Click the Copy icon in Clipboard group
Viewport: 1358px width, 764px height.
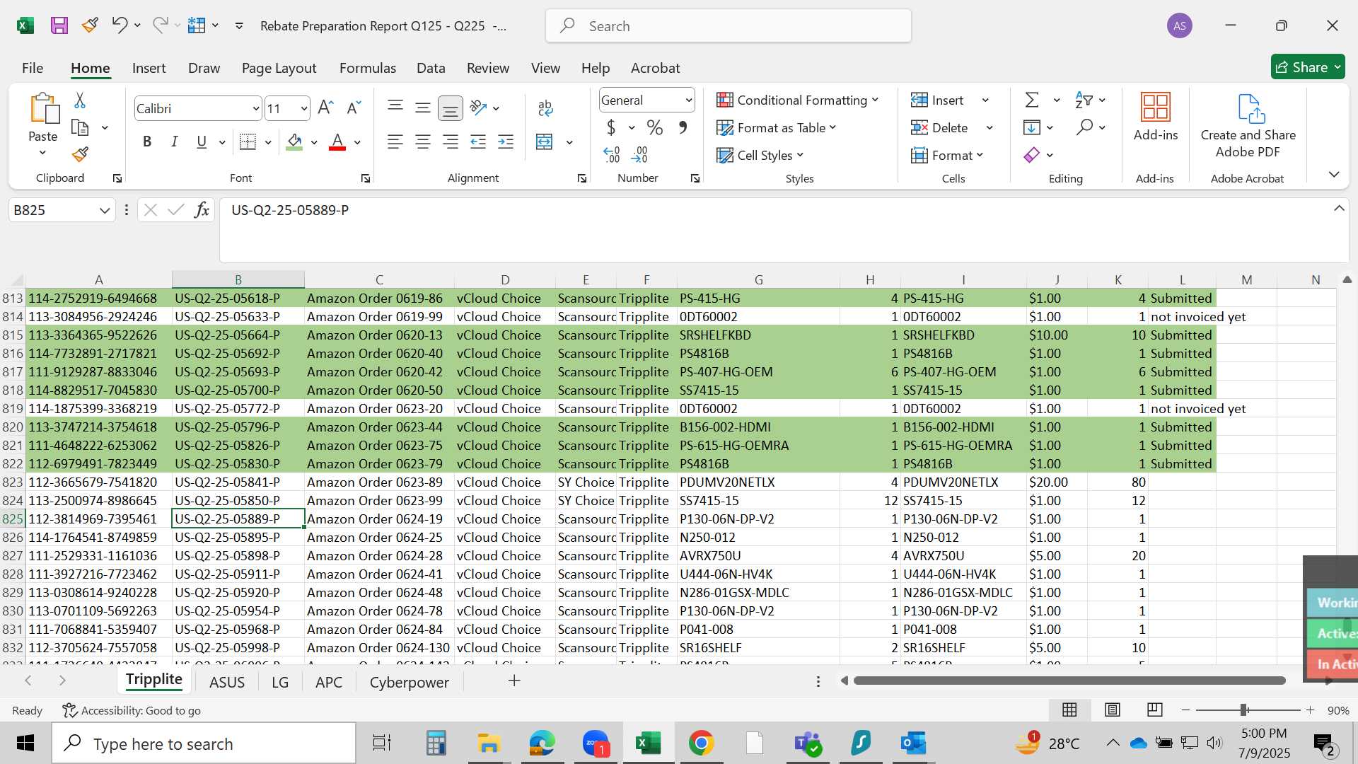click(x=80, y=128)
